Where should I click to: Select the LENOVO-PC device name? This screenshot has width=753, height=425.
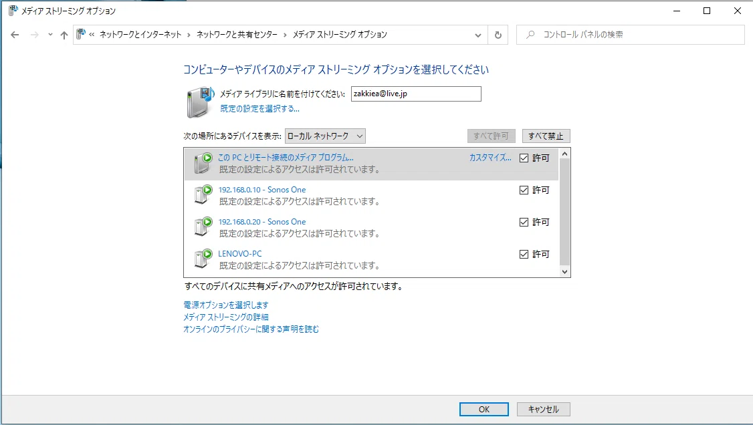(x=239, y=254)
